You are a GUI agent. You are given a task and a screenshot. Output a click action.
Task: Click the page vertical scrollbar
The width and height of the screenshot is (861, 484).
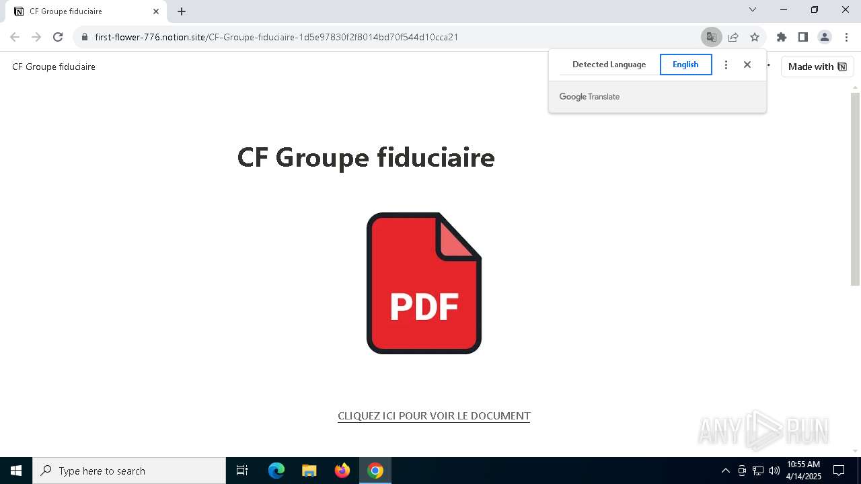point(856,189)
